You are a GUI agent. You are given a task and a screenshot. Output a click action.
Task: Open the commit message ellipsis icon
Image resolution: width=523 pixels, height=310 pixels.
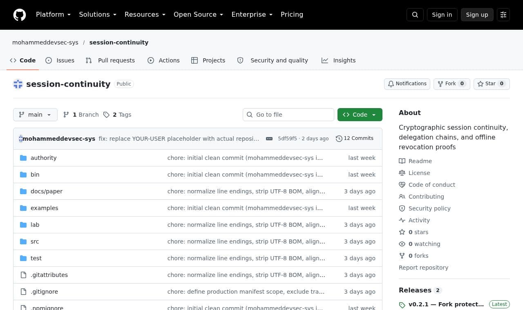pyautogui.click(x=269, y=139)
